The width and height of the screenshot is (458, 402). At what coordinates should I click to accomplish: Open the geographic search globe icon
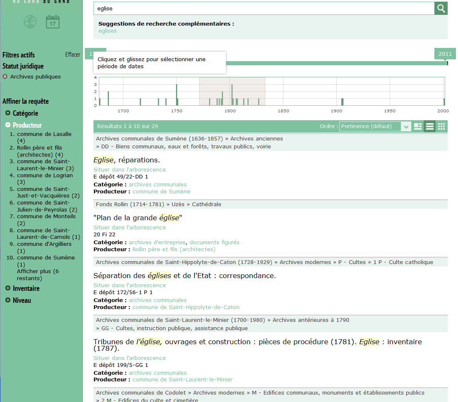pos(30,21)
